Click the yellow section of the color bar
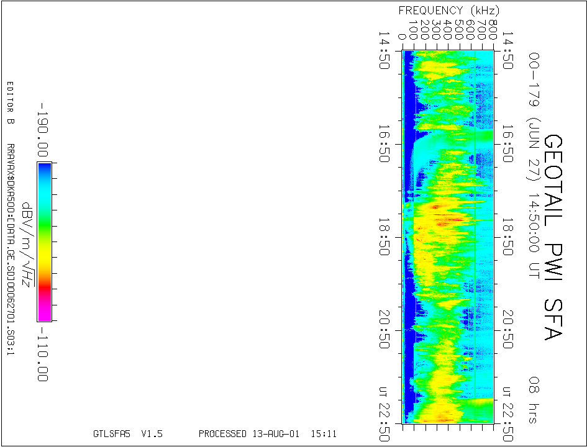The height and width of the screenshot is (447, 587). pyautogui.click(x=44, y=261)
